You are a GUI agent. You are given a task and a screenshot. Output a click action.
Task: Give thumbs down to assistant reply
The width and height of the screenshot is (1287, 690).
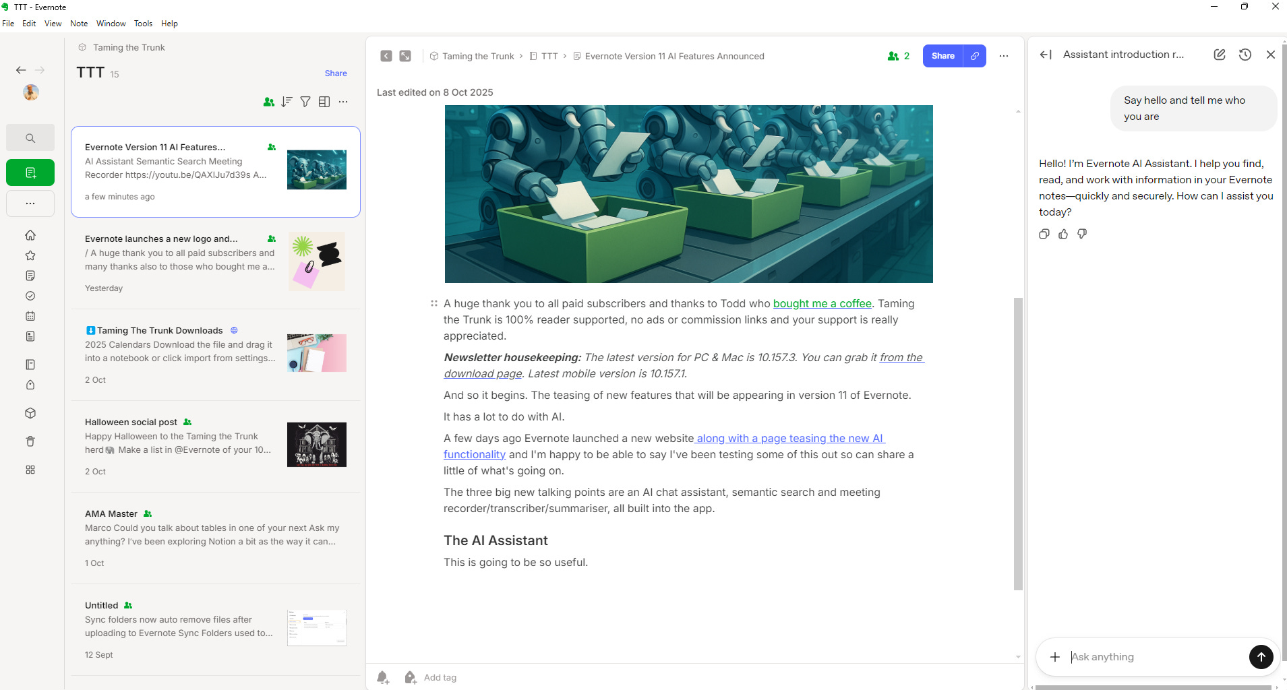tap(1082, 234)
